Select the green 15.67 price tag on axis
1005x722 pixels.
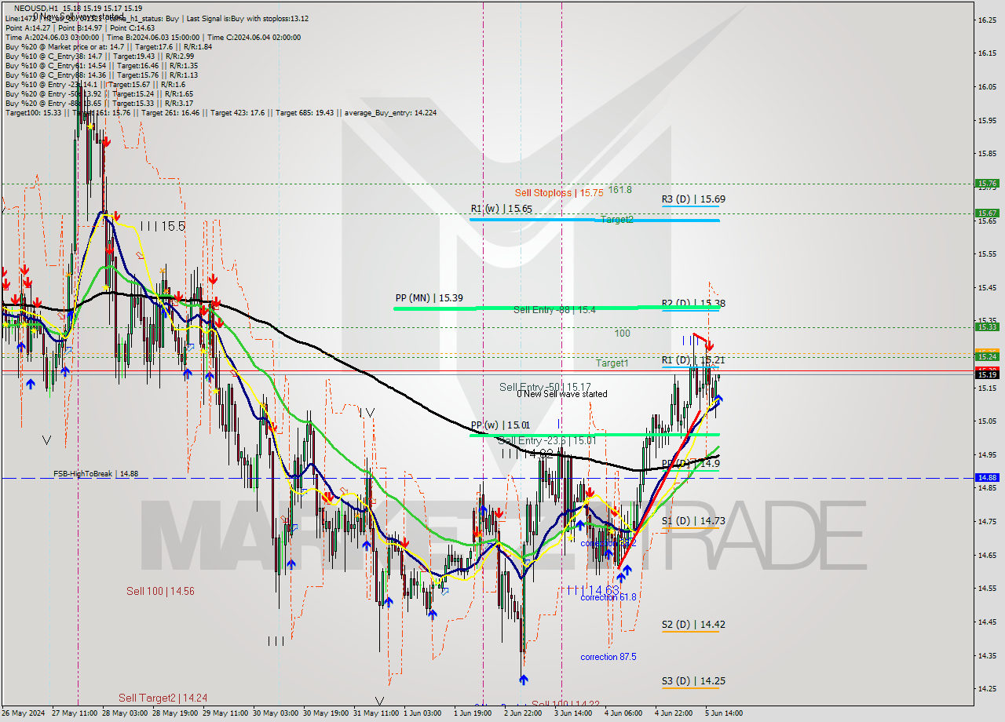(986, 213)
